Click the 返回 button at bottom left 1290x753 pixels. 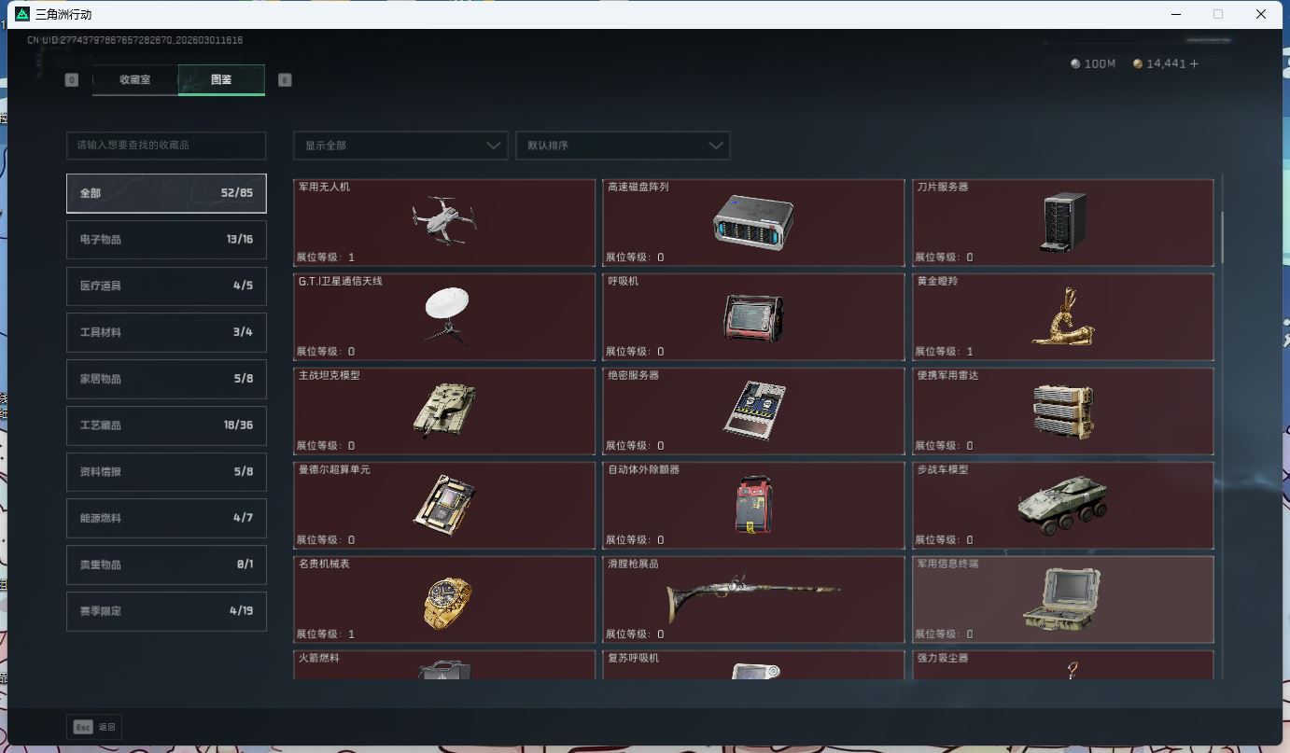click(x=93, y=726)
